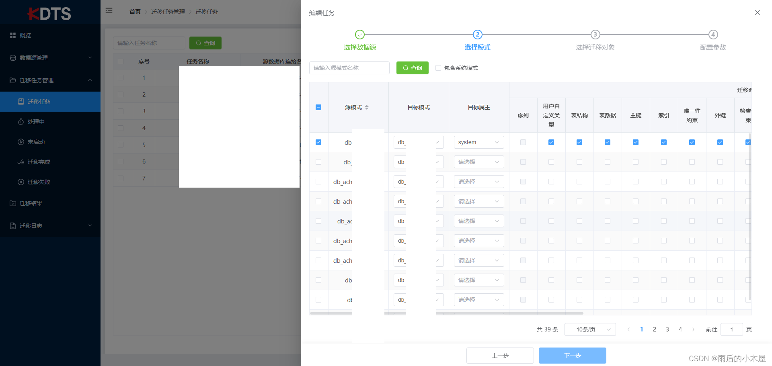Select 处理中 sidebar menu item

click(50, 122)
